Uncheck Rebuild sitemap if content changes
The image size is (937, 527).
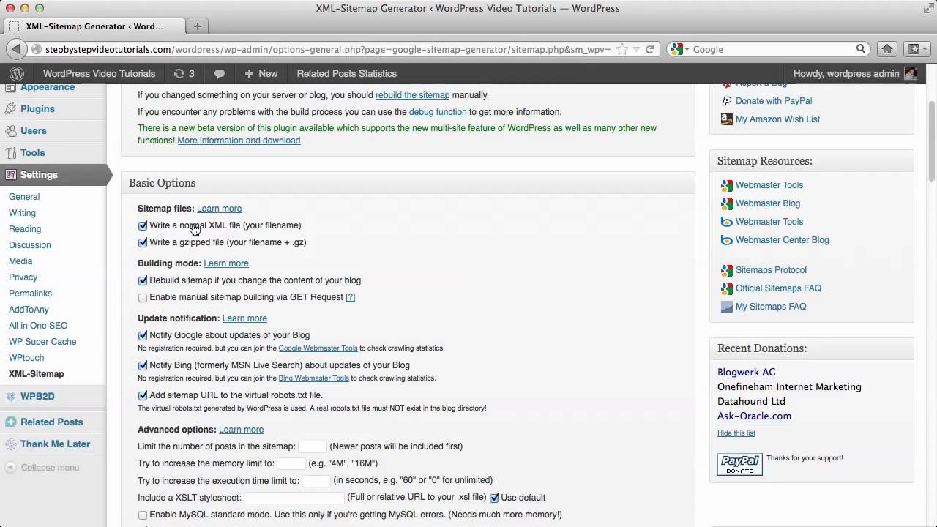pos(143,280)
